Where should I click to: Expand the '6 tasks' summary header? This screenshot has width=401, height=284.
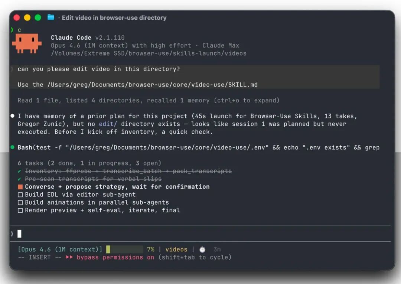point(89,163)
